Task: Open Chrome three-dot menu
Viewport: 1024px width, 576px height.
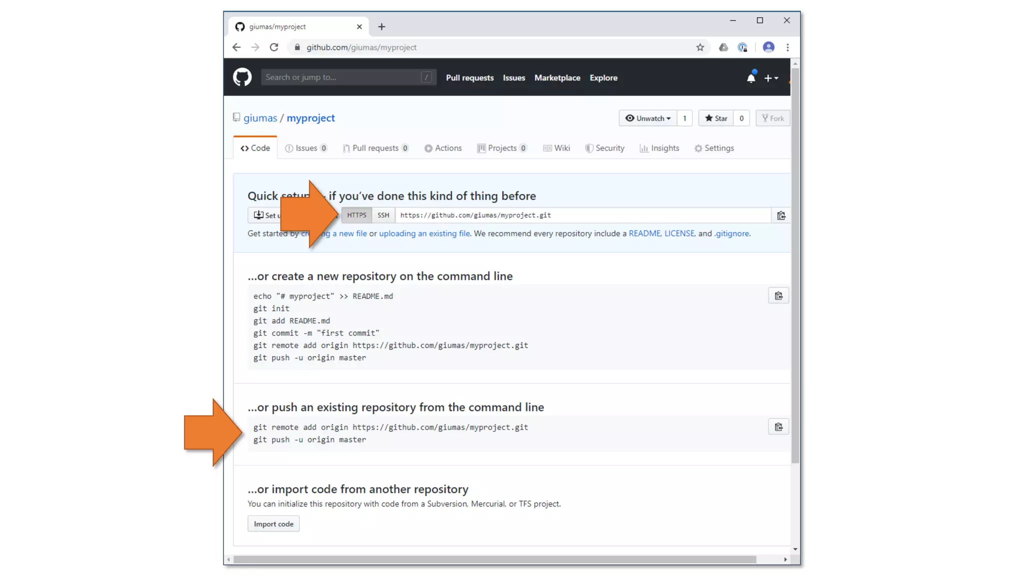Action: 787,47
